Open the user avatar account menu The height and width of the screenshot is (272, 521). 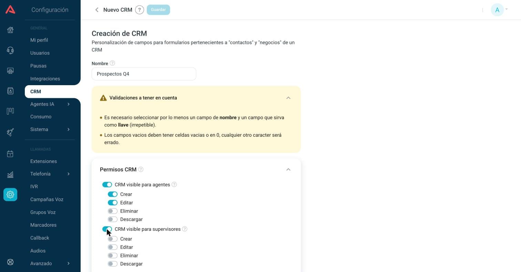tap(497, 10)
